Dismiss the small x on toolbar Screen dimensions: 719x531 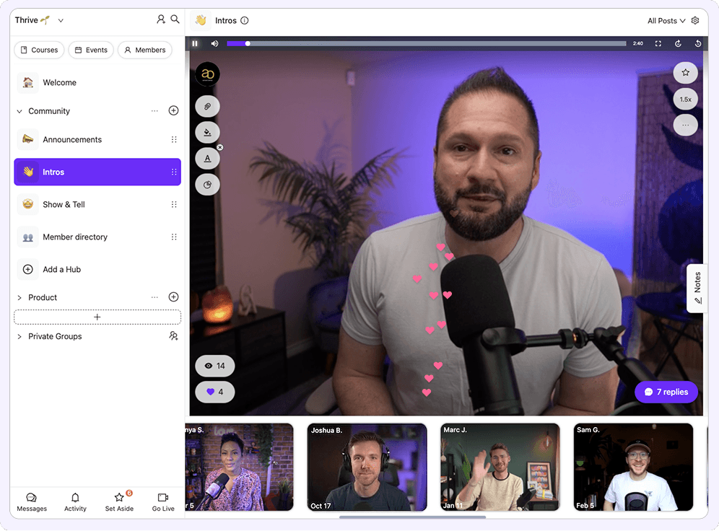[x=220, y=147]
